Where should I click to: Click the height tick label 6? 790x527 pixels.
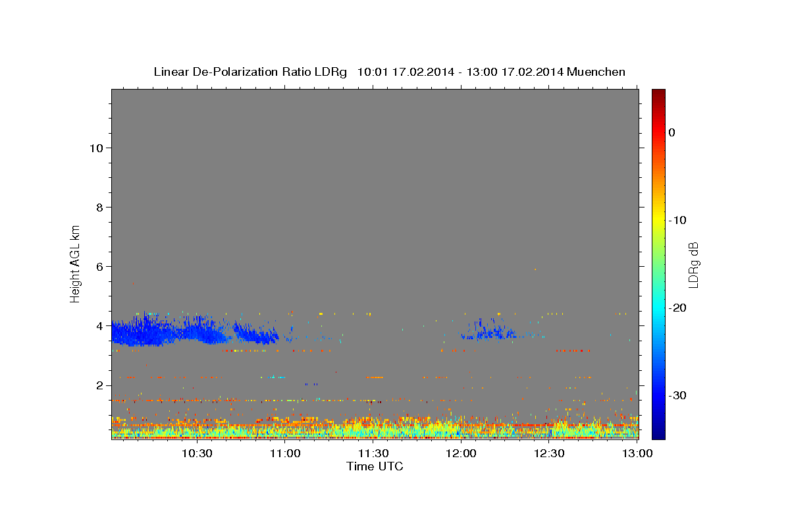pyautogui.click(x=99, y=267)
